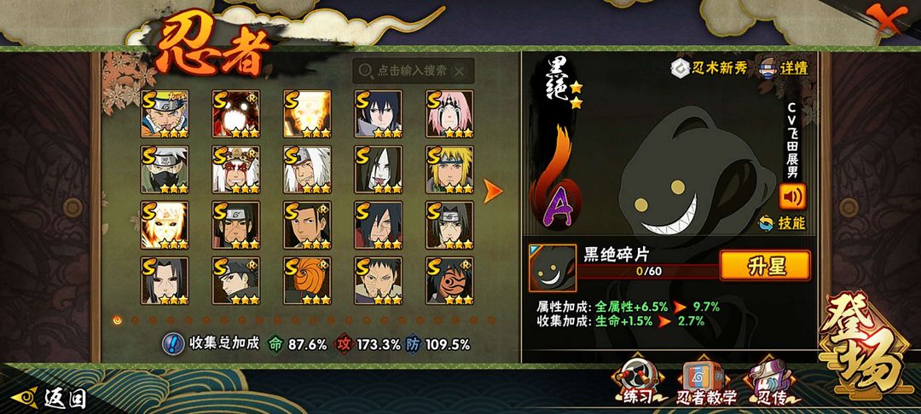Viewport: 921px width, 414px height.
Task: Go to next ninja page arrow
Action: pyautogui.click(x=492, y=191)
